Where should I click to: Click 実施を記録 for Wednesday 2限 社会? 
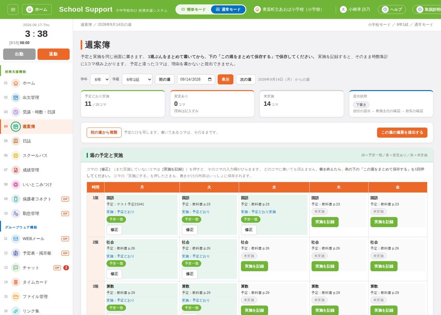click(254, 266)
